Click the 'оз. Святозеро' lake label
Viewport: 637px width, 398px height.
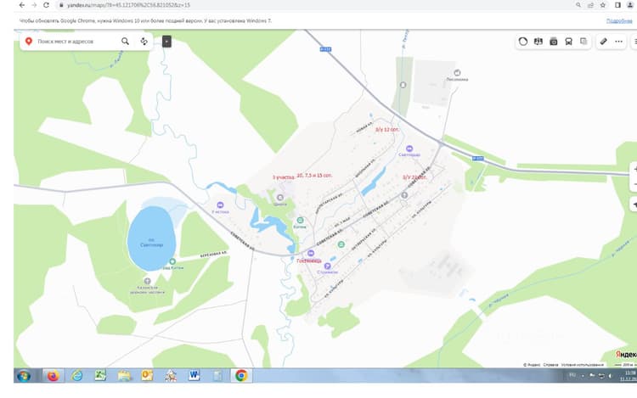coord(151,243)
